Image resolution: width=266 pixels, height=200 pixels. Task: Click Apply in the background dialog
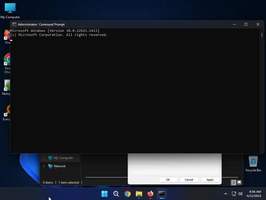click(x=210, y=180)
